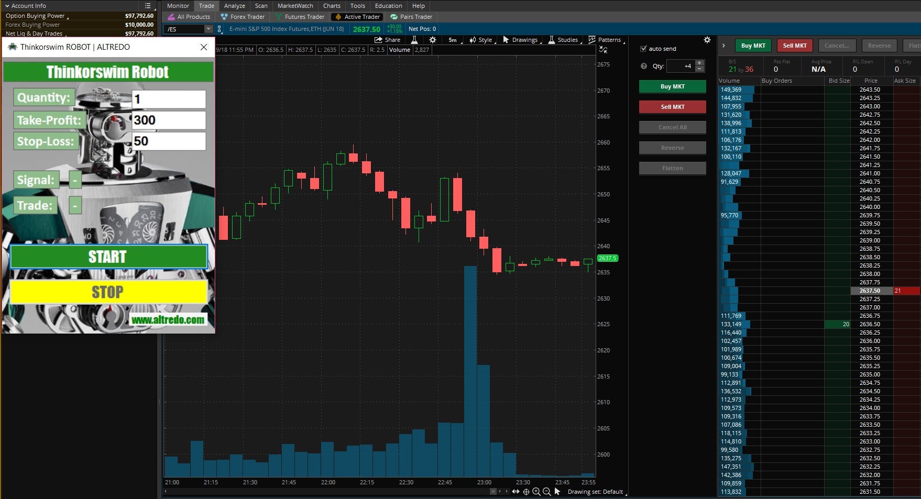
Task: Click Buy MKT in the top ladder bar
Action: coord(753,46)
